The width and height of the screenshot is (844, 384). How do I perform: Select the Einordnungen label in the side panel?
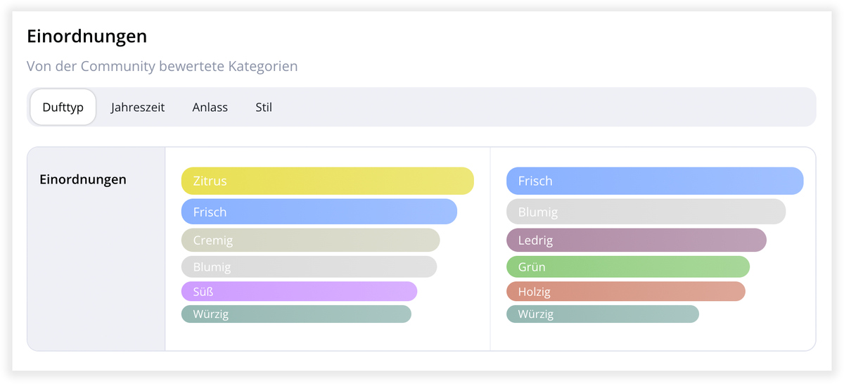pyautogui.click(x=83, y=179)
